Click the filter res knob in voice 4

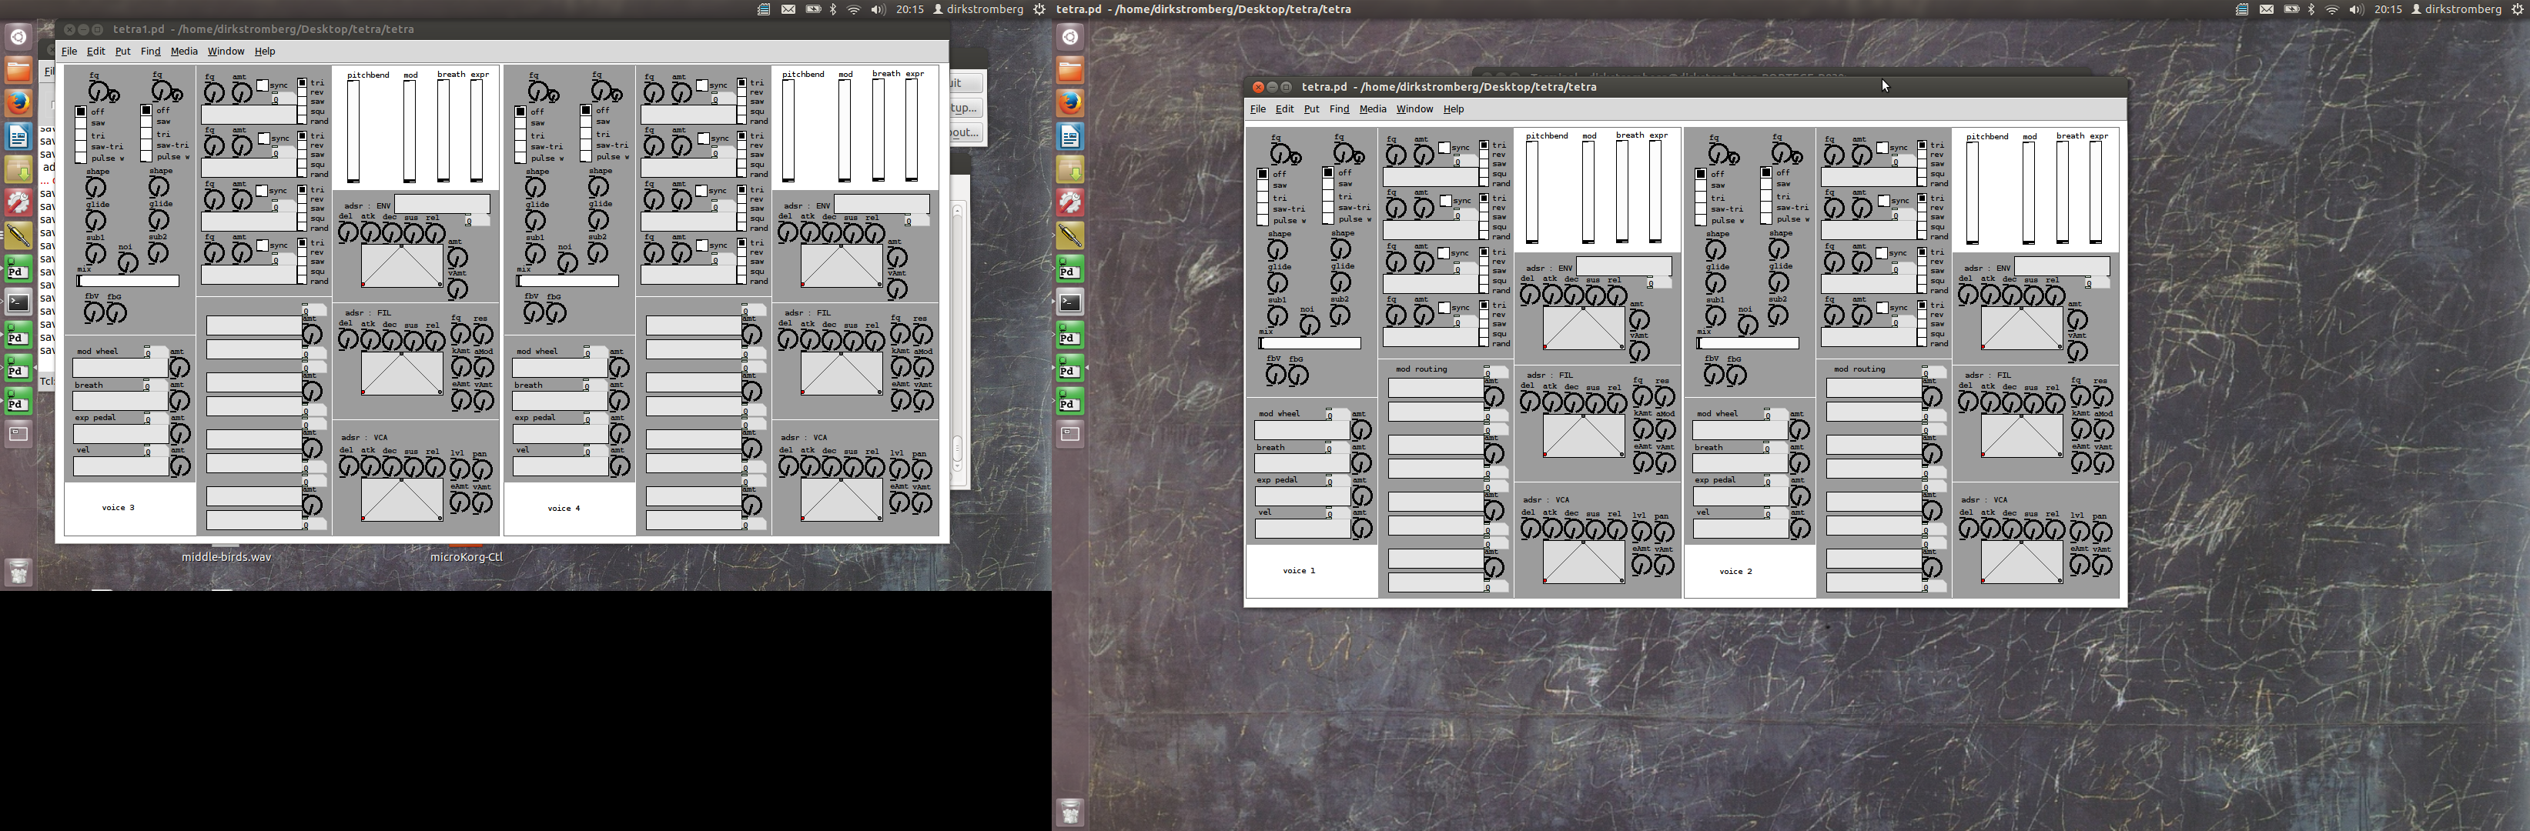922,335
